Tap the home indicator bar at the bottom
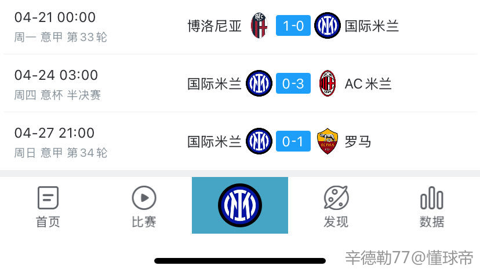This screenshot has width=480, height=273. coord(240,261)
